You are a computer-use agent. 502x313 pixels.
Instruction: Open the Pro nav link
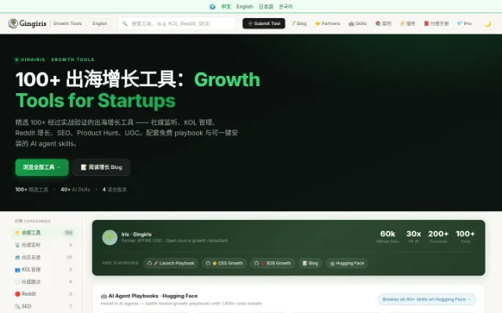(464, 23)
